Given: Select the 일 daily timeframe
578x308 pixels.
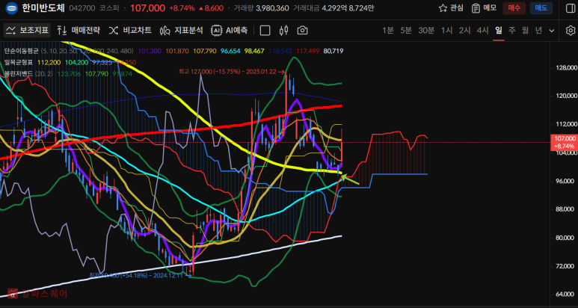Looking at the screenshot, I should point(499,30).
